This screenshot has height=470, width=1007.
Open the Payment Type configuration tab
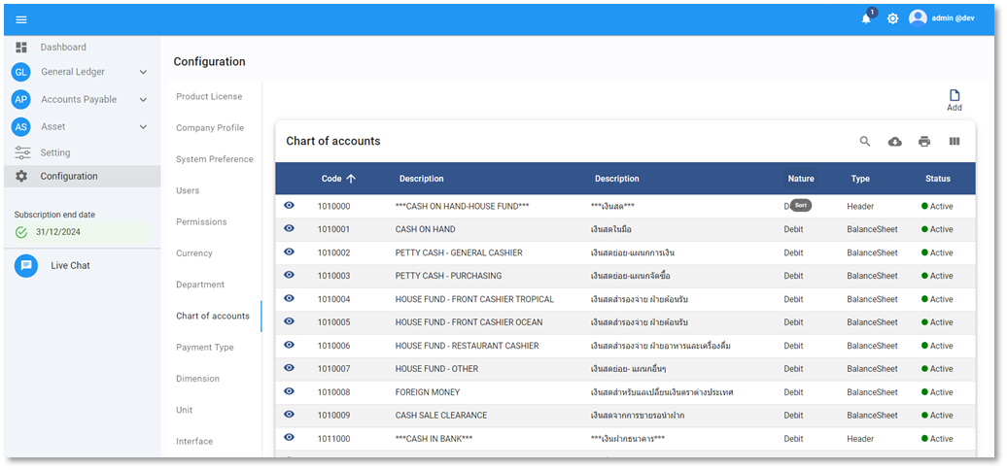[x=205, y=348]
